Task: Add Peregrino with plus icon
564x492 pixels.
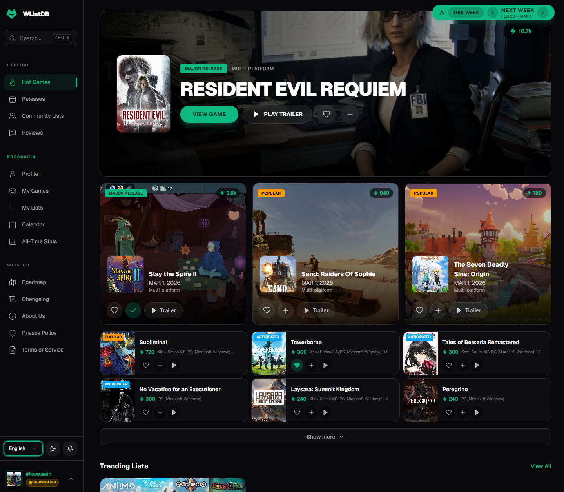Action: click(x=463, y=412)
